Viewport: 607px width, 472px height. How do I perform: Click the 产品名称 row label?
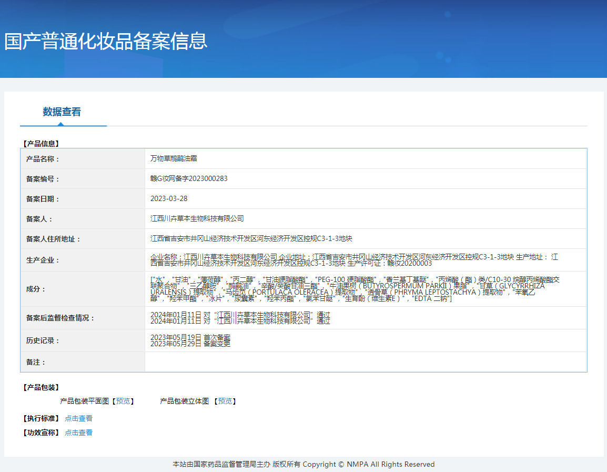pos(43,159)
